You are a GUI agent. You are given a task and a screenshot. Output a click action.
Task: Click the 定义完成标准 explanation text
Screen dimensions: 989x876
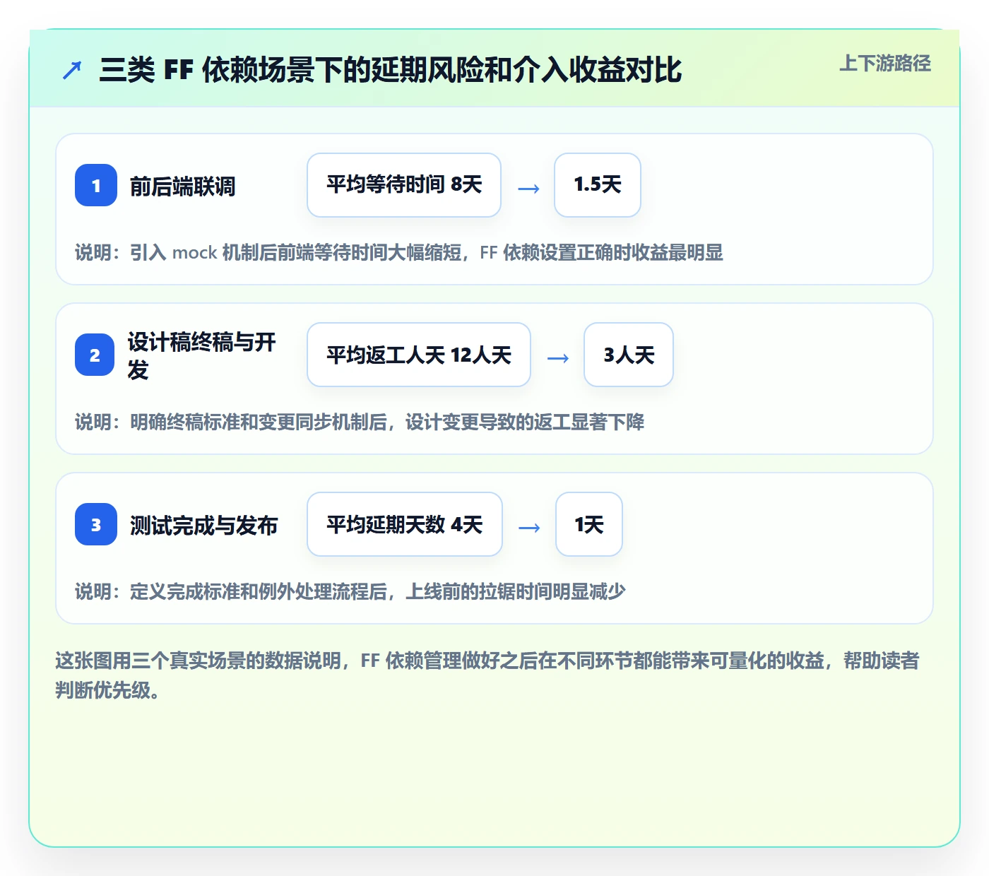pyautogui.click(x=350, y=592)
